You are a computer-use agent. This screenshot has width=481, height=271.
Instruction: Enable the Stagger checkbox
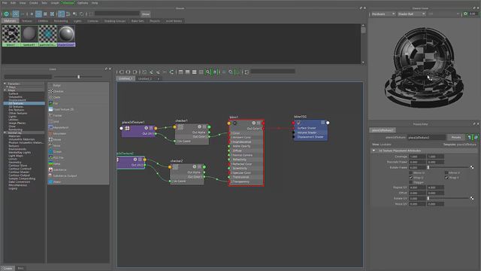[411, 182]
